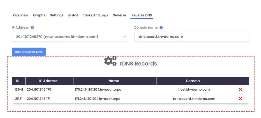Select the Install tab
261x118 pixels.
[x=73, y=15]
